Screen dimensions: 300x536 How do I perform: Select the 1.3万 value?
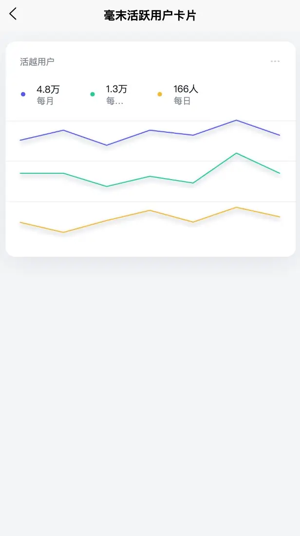pyautogui.click(x=116, y=89)
